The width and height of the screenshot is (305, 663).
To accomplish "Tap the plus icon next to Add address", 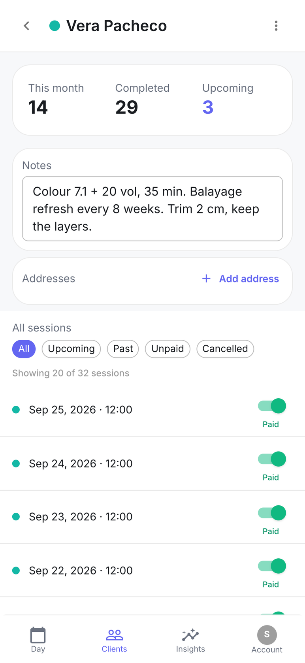I will (x=206, y=279).
